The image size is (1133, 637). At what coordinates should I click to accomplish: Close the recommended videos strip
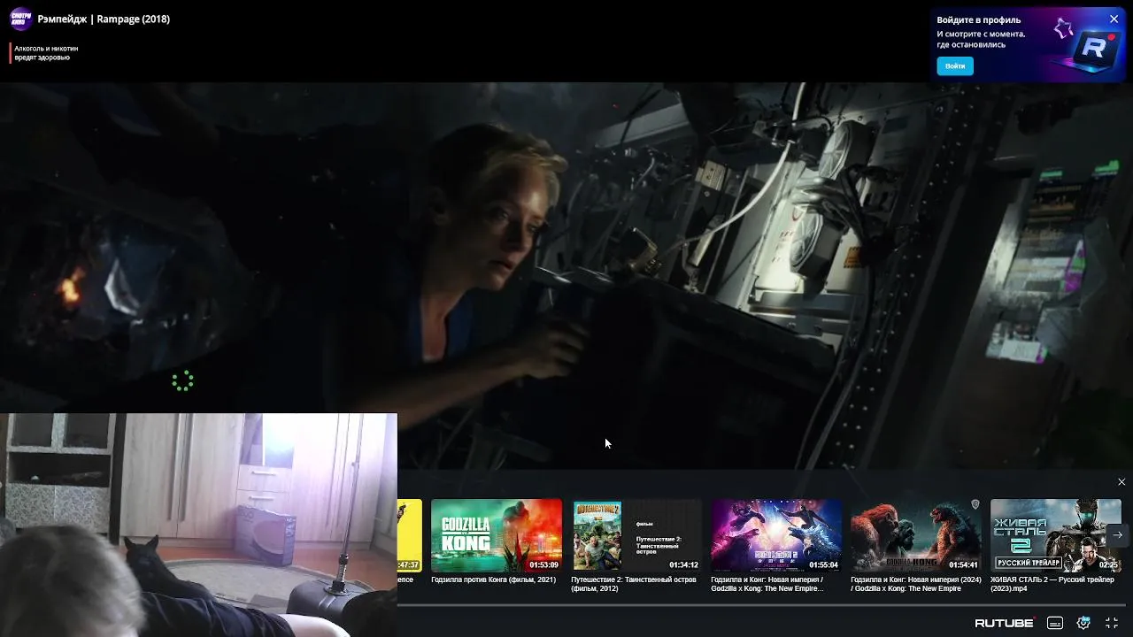pyautogui.click(x=1121, y=482)
